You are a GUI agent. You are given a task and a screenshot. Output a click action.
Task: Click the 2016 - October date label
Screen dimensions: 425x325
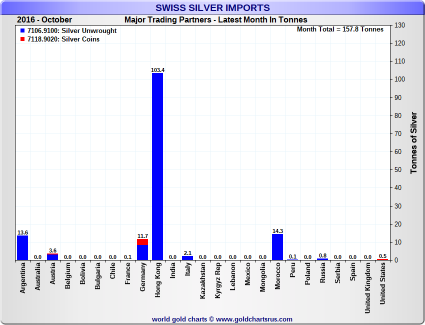[44, 20]
